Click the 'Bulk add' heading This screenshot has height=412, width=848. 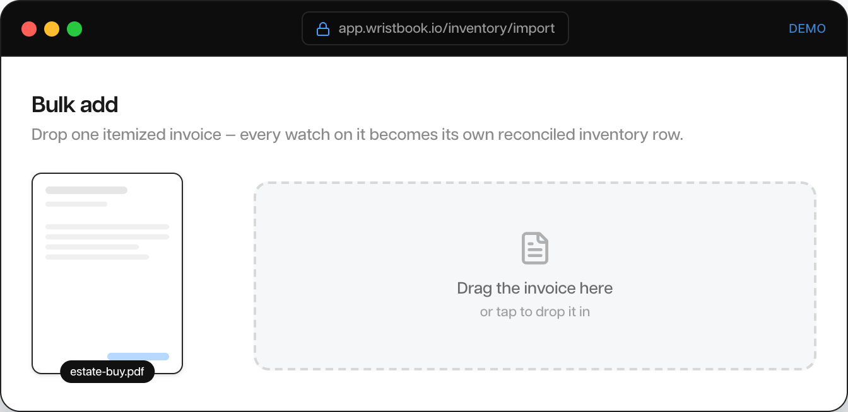(74, 105)
